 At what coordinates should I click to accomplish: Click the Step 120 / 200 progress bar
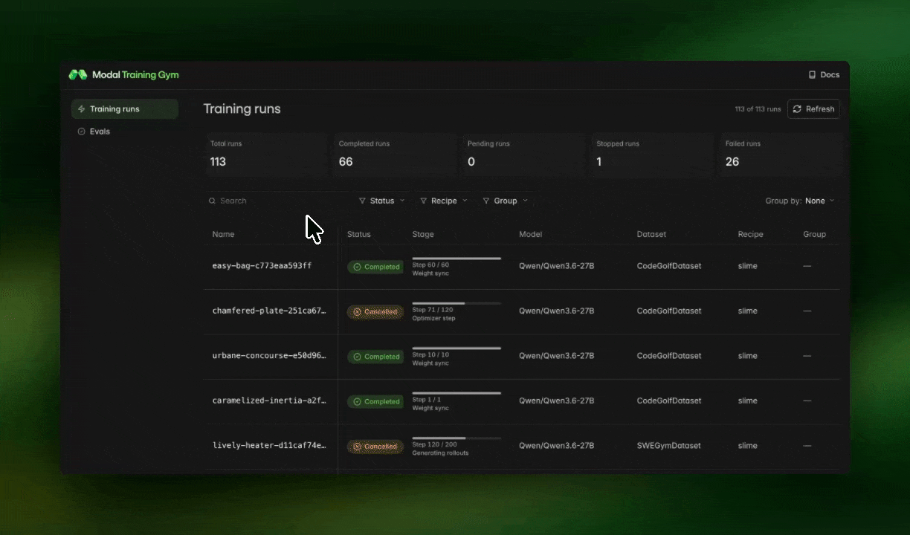pyautogui.click(x=456, y=438)
